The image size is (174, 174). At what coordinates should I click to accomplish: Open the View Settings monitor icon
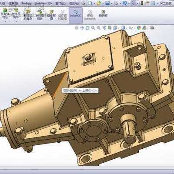[152, 28]
